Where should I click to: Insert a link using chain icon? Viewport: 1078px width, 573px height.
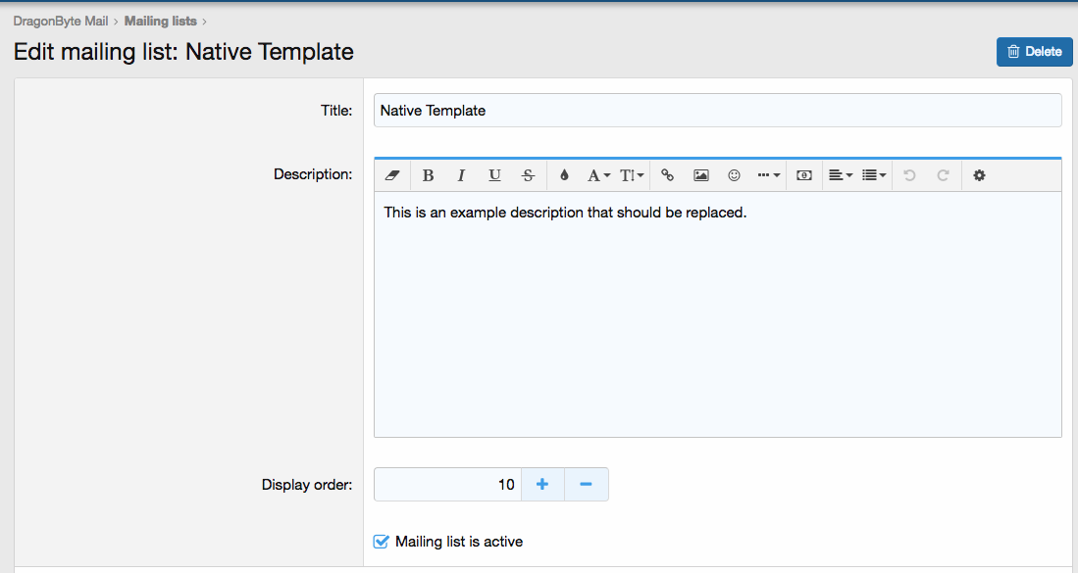point(667,175)
